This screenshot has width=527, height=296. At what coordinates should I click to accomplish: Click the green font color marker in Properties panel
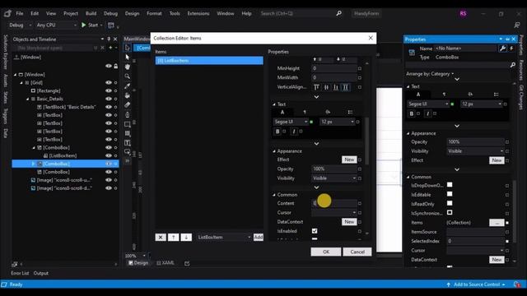452,104
